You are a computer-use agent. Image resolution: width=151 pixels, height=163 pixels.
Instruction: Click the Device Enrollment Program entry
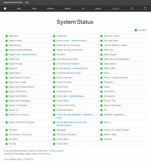click(22, 122)
